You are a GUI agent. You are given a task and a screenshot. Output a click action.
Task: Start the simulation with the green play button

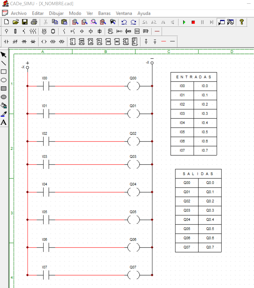point(184,22)
